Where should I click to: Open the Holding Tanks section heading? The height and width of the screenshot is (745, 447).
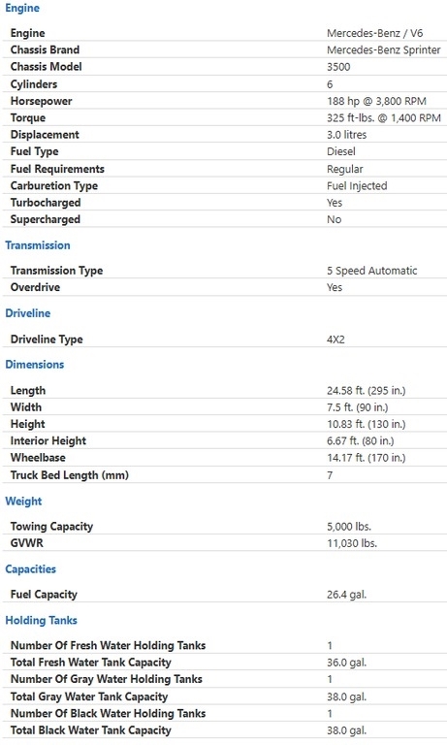[x=41, y=621]
